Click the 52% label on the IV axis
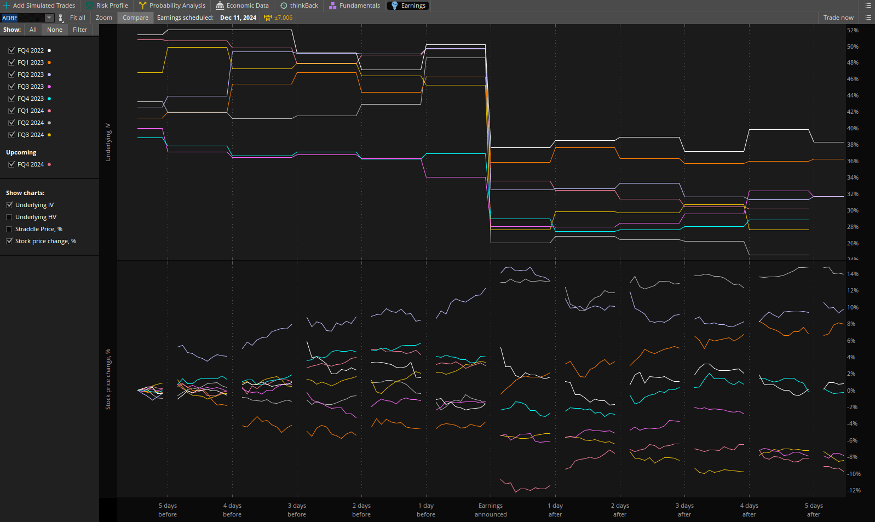875x522 pixels. (853, 30)
